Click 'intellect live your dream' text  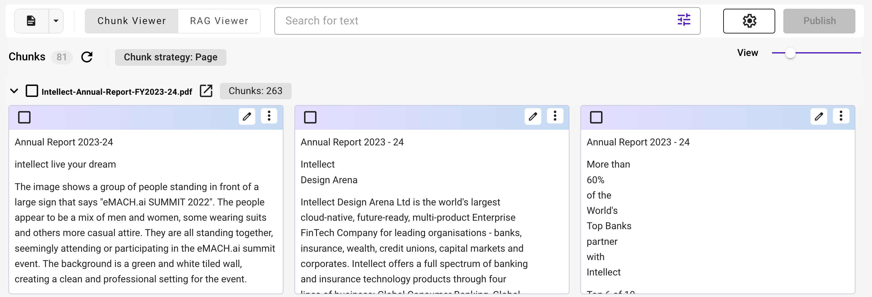click(x=65, y=164)
